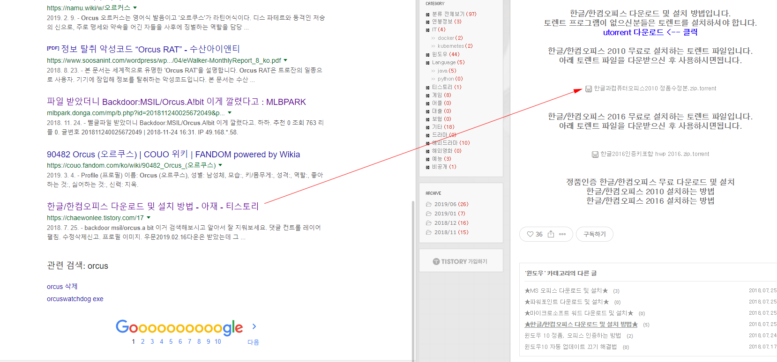Click the search results page scrollbar

click(x=413, y=281)
